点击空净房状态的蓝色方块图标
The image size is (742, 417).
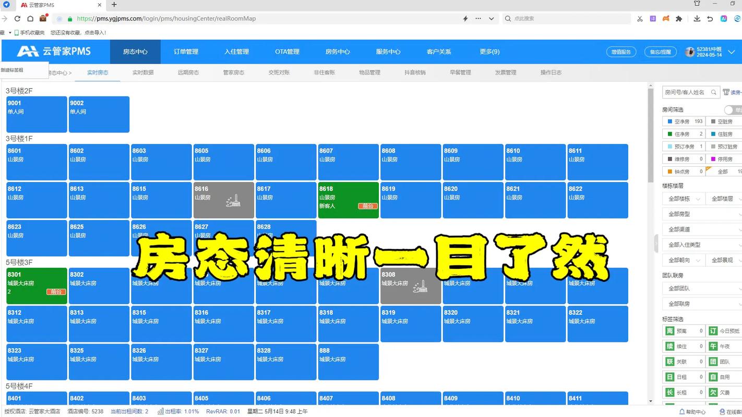click(669, 120)
